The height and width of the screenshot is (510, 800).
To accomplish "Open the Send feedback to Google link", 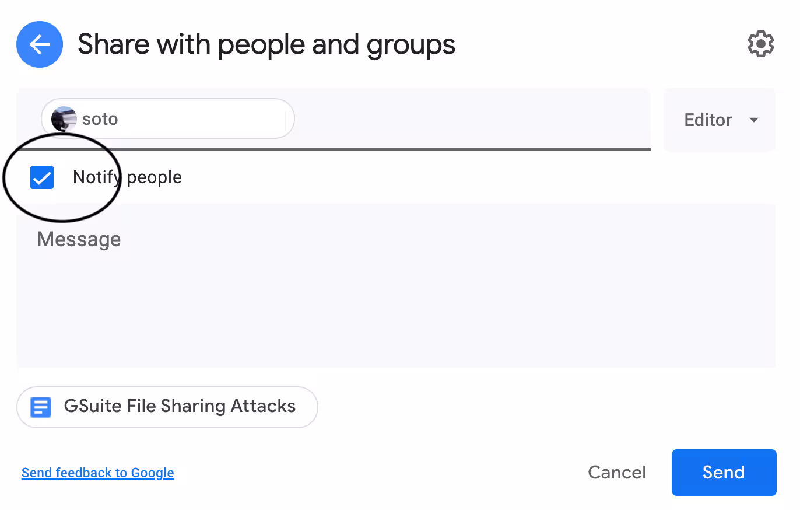I will coord(97,473).
